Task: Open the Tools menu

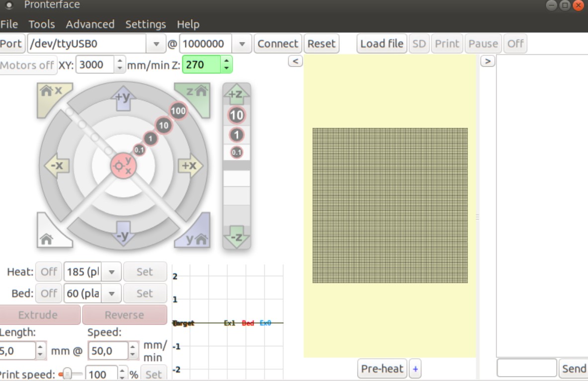Action: 42,24
